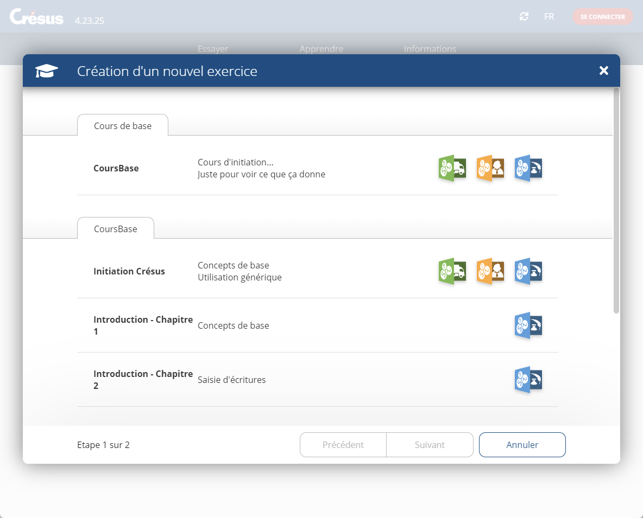The height and width of the screenshot is (518, 643).
Task: Select the Introduction - Chapitre 1 row title
Action: tap(143, 325)
